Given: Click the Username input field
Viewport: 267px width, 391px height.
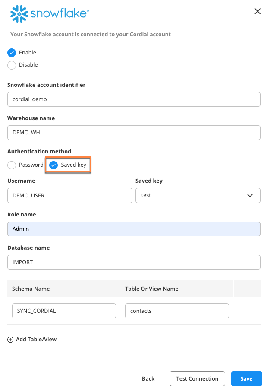Looking at the screenshot, I should (69, 195).
